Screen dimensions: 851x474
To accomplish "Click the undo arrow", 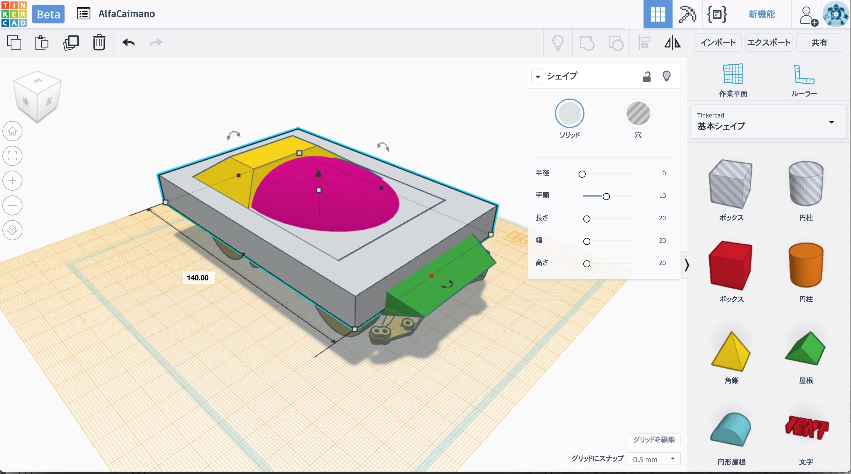I will (x=129, y=43).
